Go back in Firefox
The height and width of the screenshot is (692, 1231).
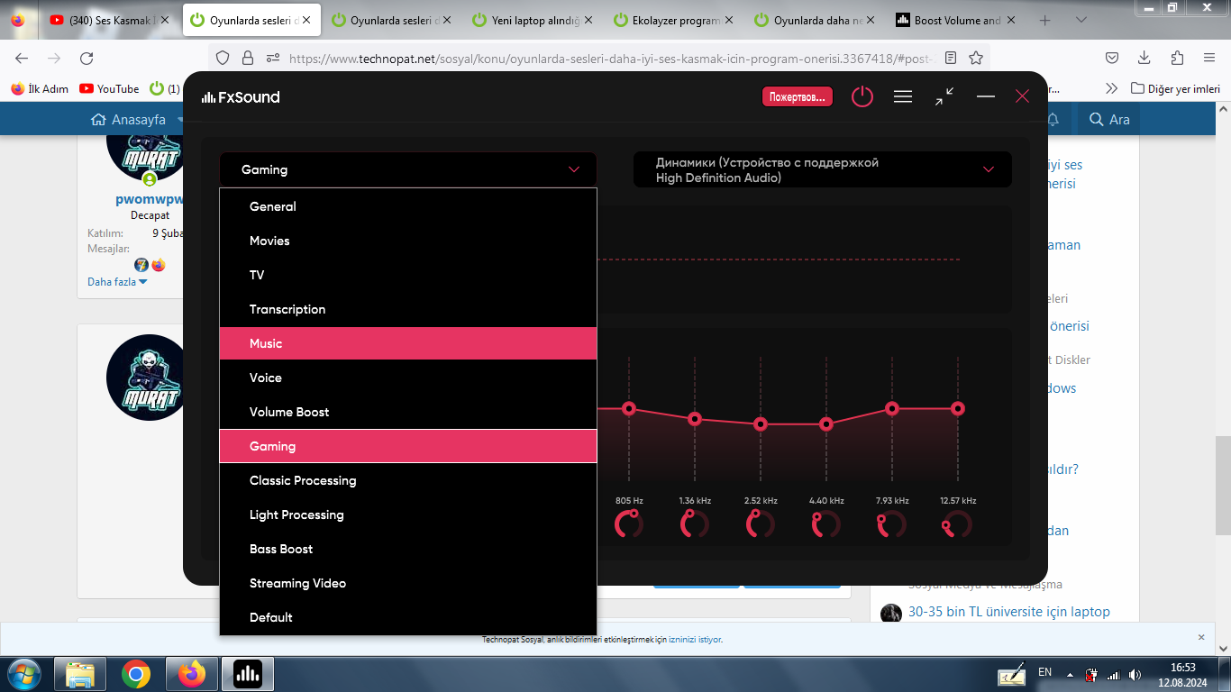click(x=22, y=58)
